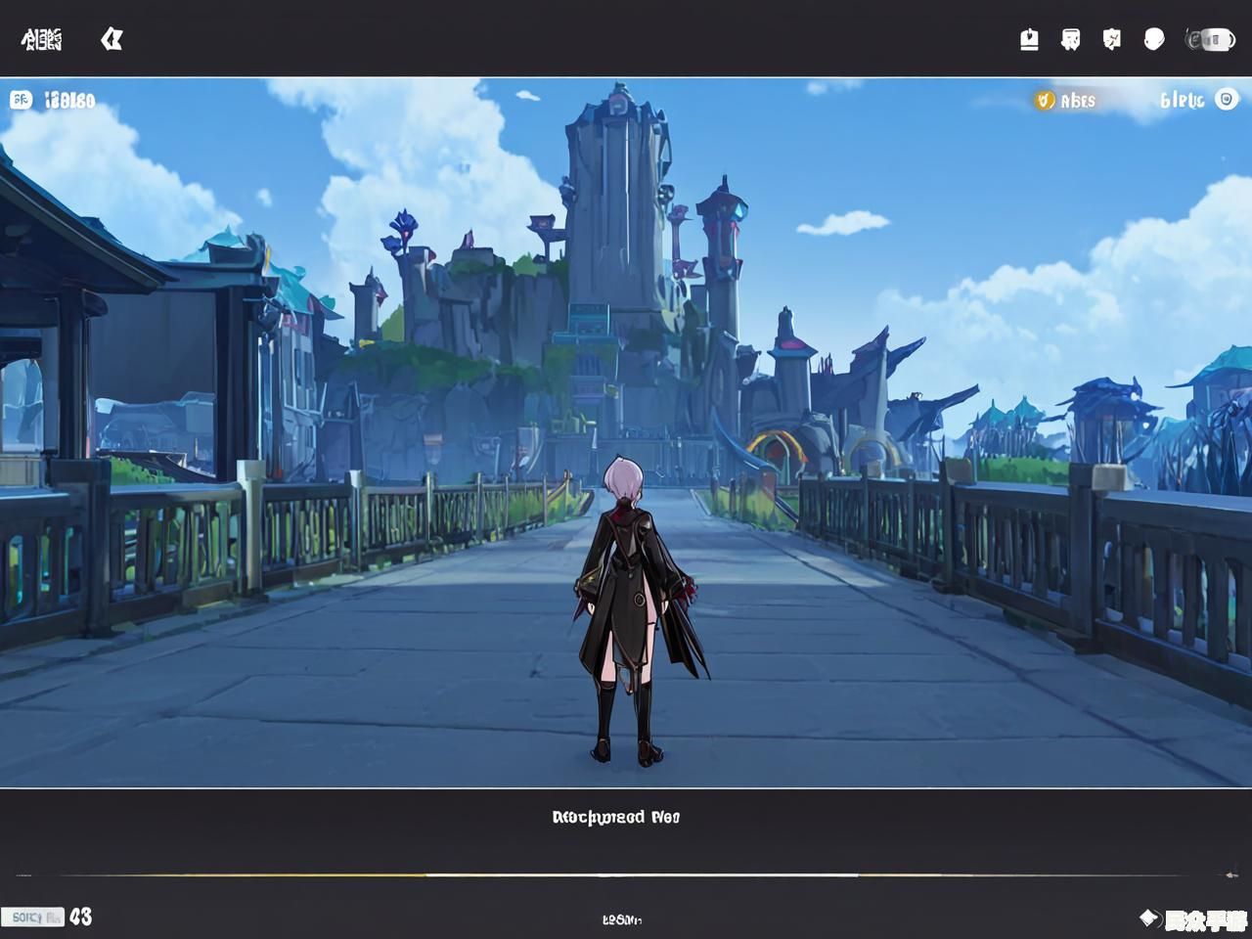Open the round profile icon in the top toolbar

tap(1154, 39)
